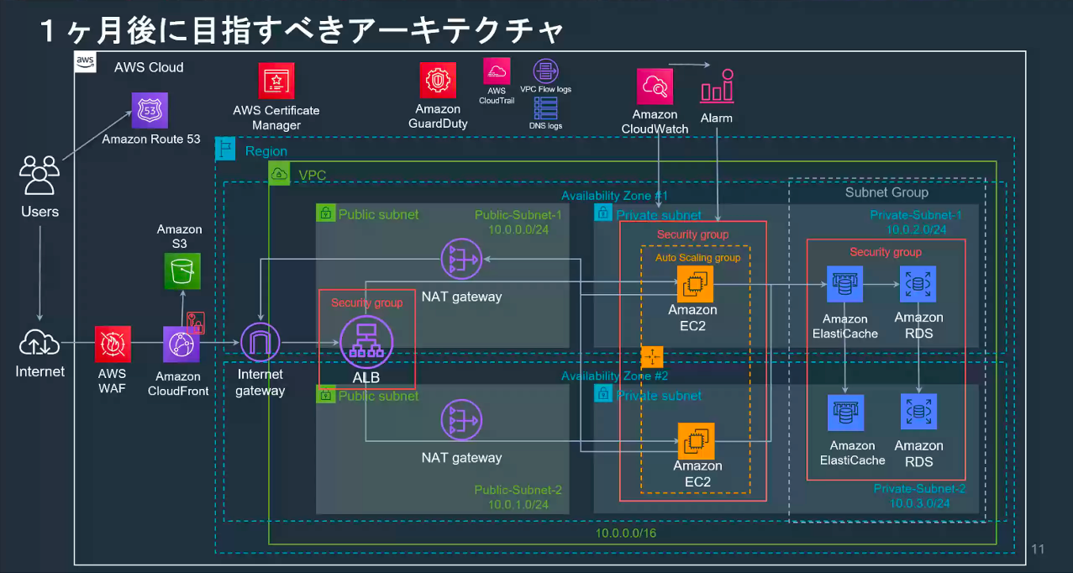
Task: Click lock icon of upper Private subnet
Action: (x=602, y=213)
